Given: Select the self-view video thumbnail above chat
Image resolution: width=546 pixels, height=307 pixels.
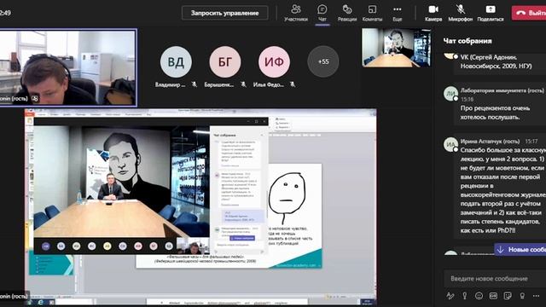Looking at the screenshot, I should (396, 48).
